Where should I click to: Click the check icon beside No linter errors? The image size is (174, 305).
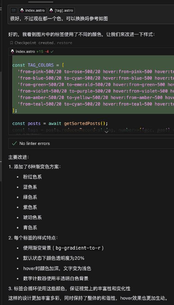[x=14, y=144]
